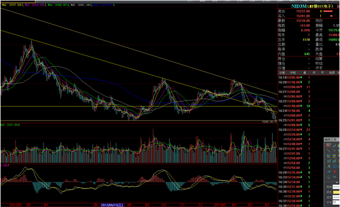Click the 分笔 column header tab
The width and height of the screenshot is (340, 207).
[x=282, y=73]
